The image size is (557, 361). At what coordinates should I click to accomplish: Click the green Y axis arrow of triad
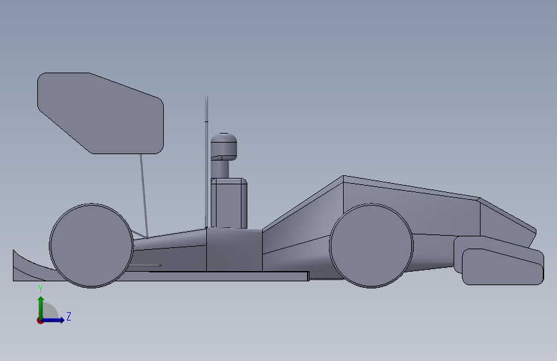41,307
